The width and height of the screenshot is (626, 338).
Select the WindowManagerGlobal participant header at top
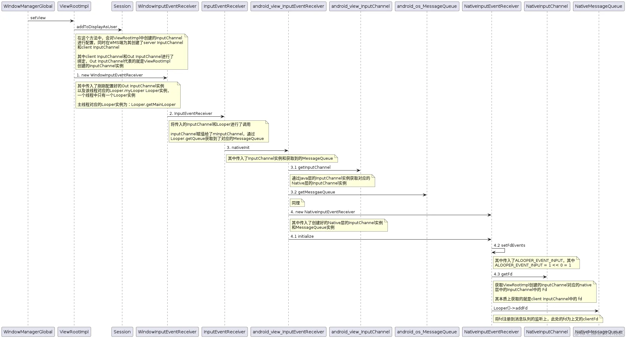28,6
